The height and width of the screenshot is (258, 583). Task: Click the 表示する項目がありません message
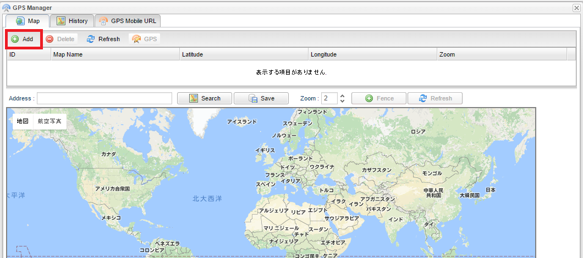[x=291, y=72]
